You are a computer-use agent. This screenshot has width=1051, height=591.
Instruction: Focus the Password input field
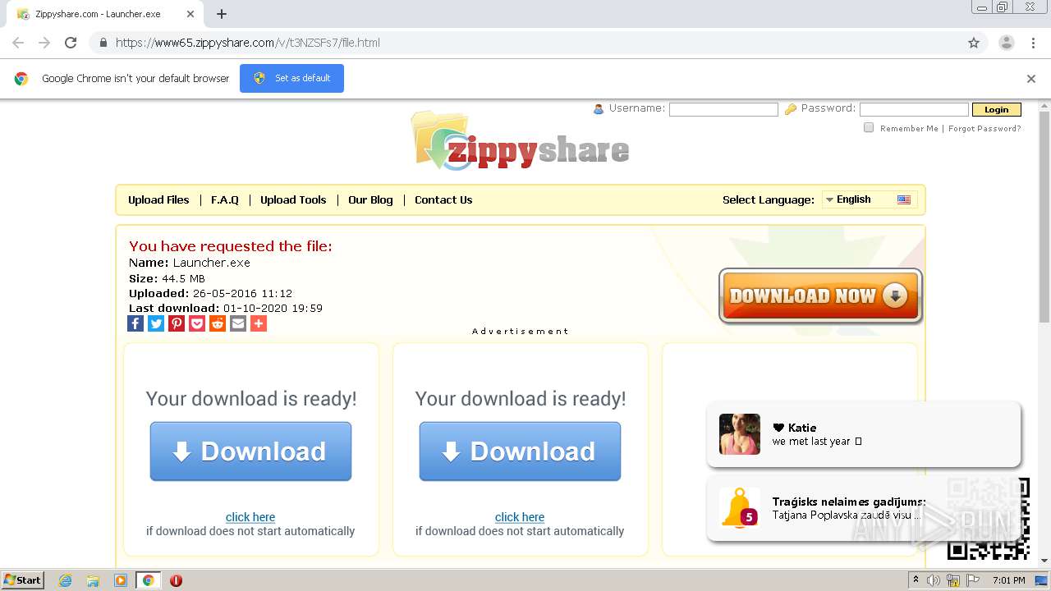click(914, 109)
